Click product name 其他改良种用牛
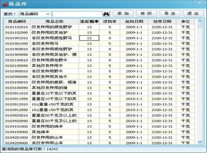The image size is (207, 153). 47,66
